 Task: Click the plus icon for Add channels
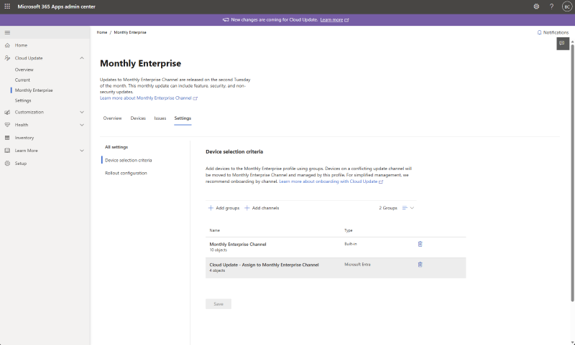tap(247, 208)
